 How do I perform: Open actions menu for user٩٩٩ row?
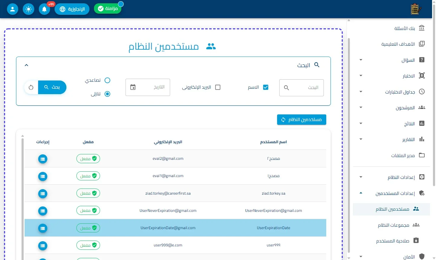click(x=43, y=245)
